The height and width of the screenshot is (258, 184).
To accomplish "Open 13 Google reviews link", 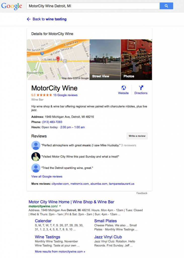I will click(x=65, y=95).
